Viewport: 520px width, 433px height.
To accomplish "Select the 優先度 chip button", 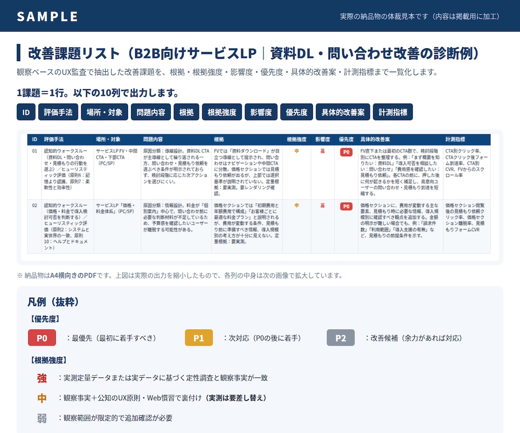I will click(x=297, y=112).
